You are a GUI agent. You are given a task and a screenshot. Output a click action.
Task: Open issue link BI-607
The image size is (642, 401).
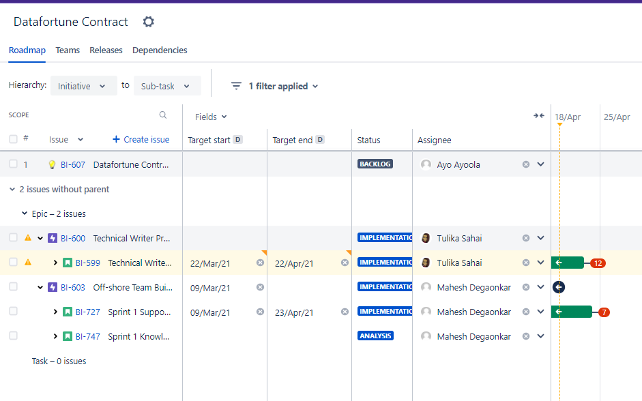(x=73, y=165)
